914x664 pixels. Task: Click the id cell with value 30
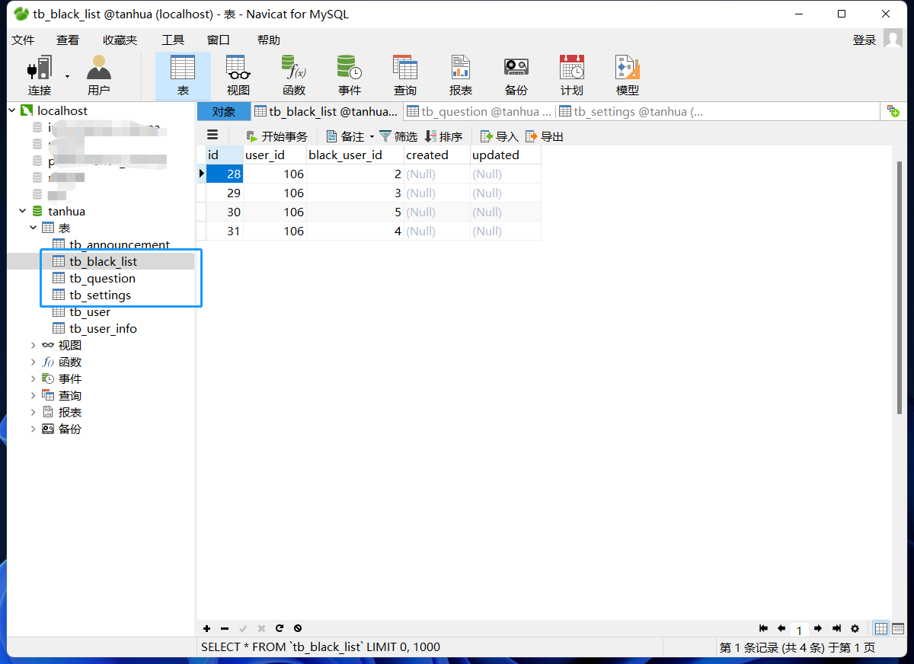pos(225,212)
